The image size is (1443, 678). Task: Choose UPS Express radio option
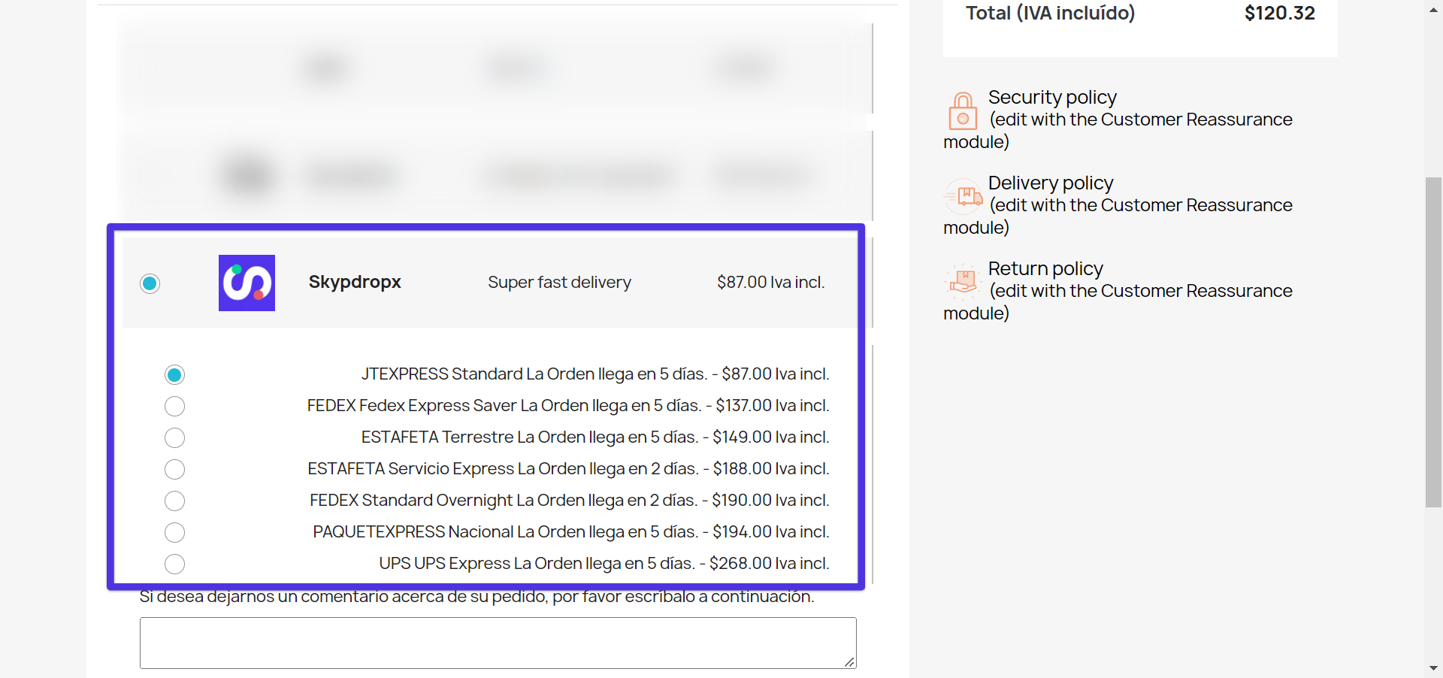(174, 564)
